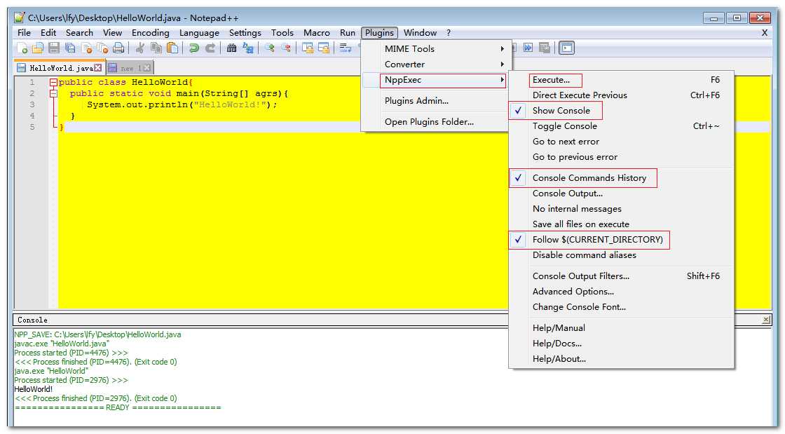
Task: Select Change Console Font... menu item
Action: tap(579, 307)
